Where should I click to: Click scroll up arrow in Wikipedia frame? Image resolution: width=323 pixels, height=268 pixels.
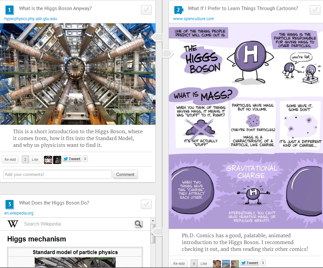(153, 221)
